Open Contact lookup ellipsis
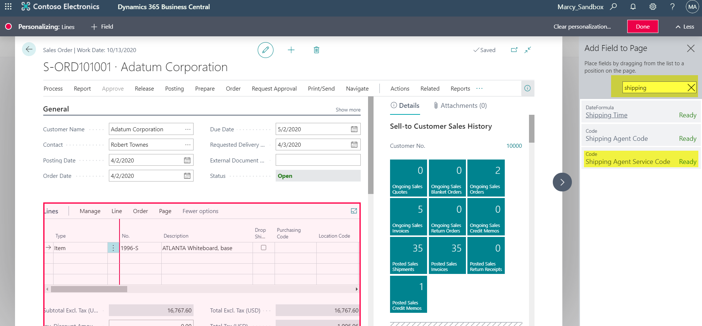The width and height of the screenshot is (702, 326). tap(188, 144)
